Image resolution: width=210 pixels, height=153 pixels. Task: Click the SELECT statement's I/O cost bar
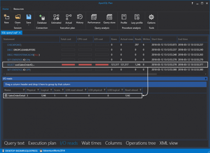pyautogui.click(x=102, y=65)
